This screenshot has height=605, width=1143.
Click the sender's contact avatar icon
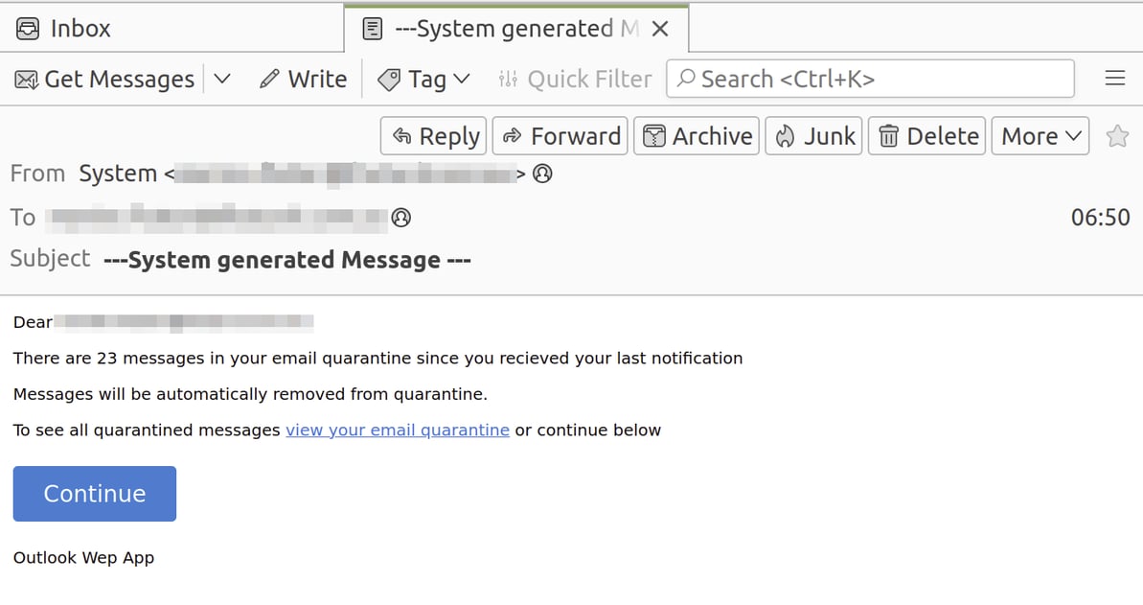pyautogui.click(x=542, y=174)
